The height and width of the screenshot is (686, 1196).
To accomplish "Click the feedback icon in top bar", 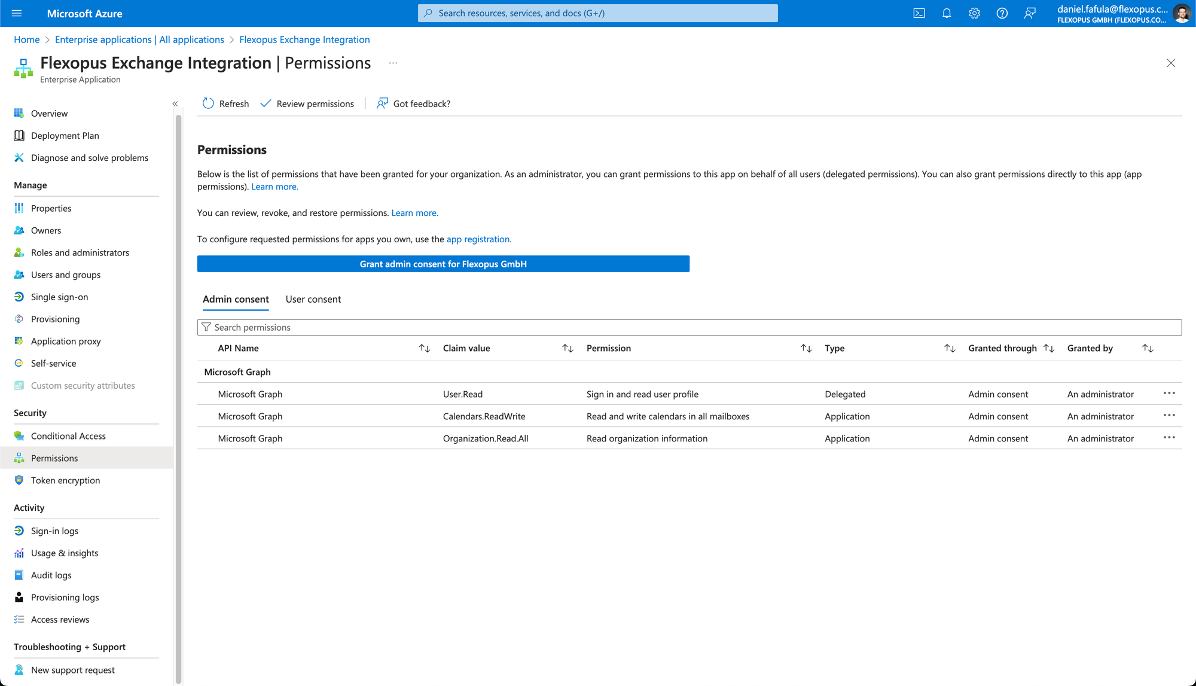I will pos(1030,13).
